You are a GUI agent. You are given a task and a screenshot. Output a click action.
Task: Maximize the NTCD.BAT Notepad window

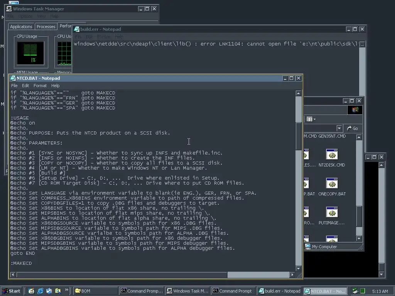pos(292,78)
